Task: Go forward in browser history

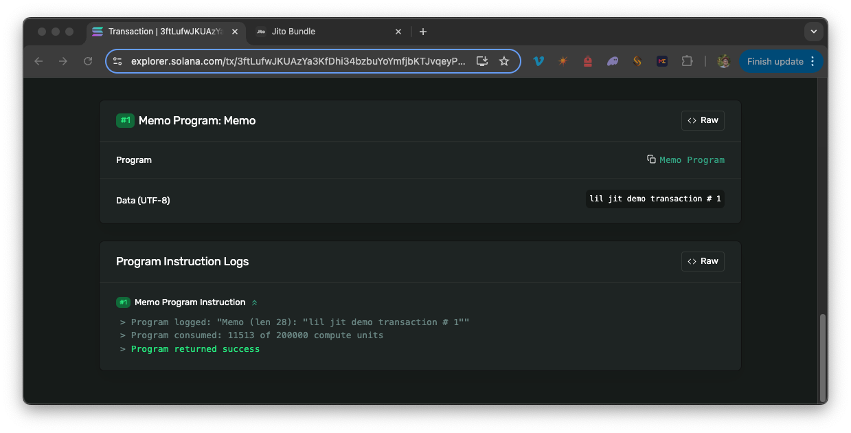Action: tap(63, 61)
